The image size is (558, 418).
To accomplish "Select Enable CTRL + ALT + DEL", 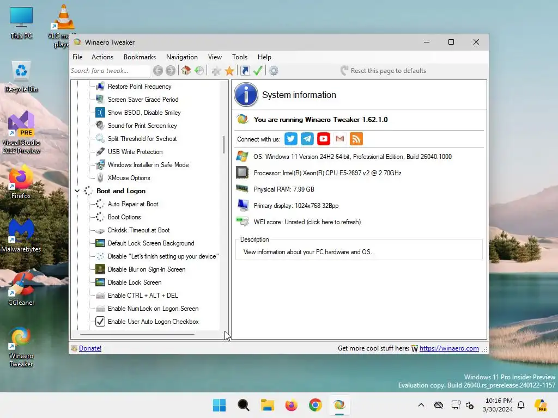I will tap(143, 296).
